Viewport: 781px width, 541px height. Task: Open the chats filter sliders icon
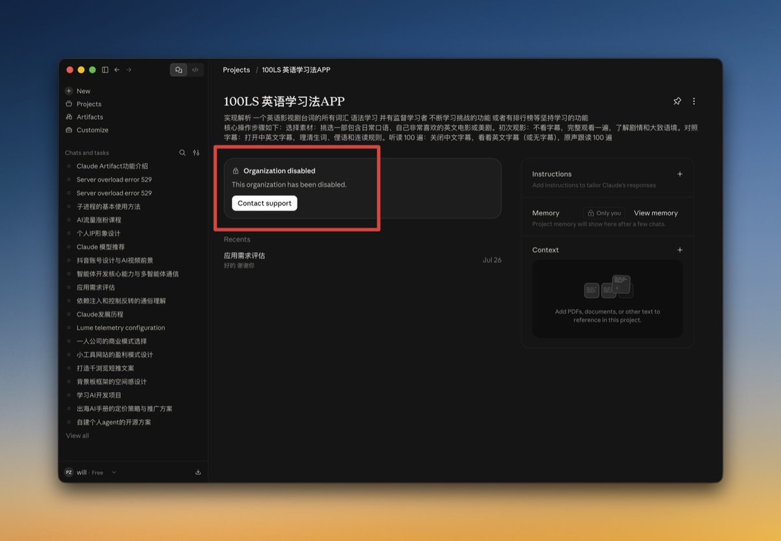pyautogui.click(x=197, y=153)
